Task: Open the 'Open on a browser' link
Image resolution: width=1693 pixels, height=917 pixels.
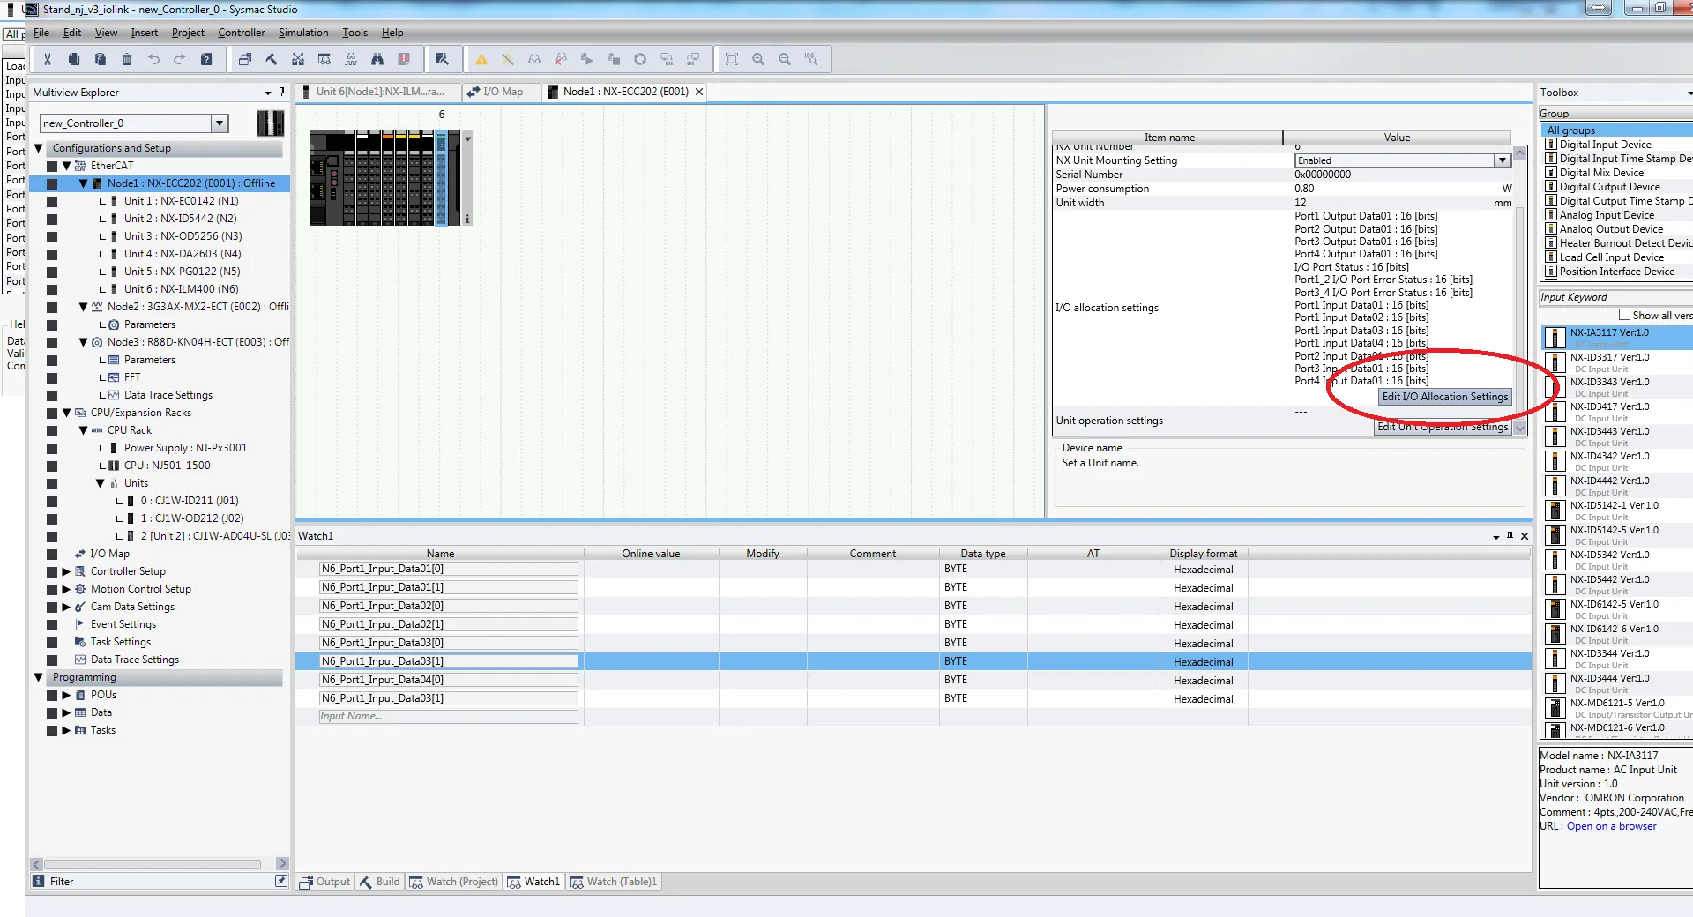Action: pos(1611,826)
